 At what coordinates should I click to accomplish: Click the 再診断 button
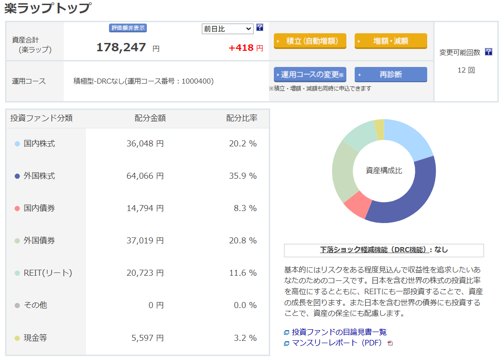click(x=391, y=75)
